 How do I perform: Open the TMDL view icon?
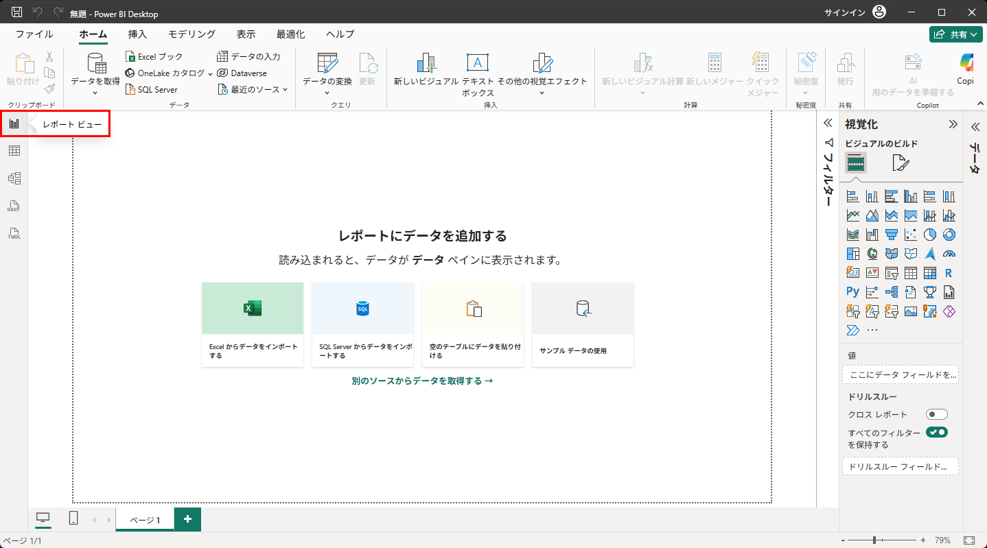coord(14,233)
